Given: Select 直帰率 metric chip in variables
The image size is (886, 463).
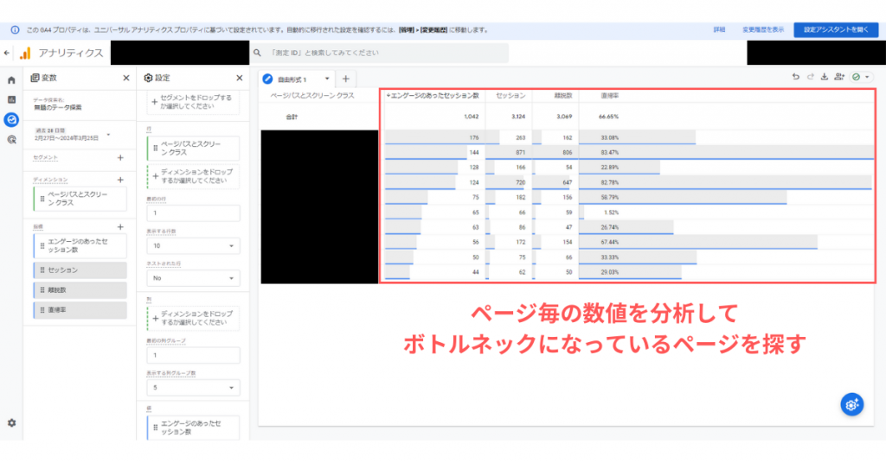Looking at the screenshot, I should [x=80, y=309].
